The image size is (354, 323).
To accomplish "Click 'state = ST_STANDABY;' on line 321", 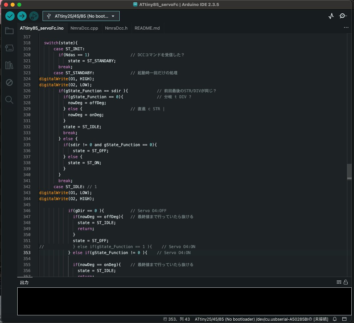I will click(x=92, y=61).
